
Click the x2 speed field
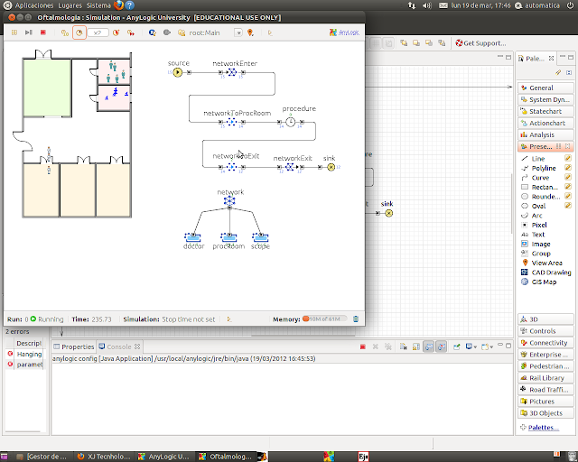coord(98,32)
